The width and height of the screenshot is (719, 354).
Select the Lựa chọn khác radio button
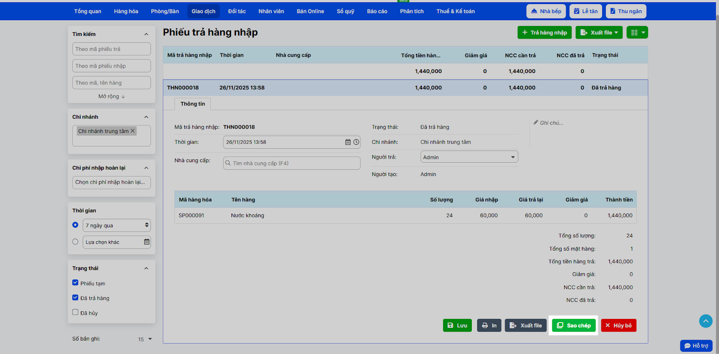(75, 242)
